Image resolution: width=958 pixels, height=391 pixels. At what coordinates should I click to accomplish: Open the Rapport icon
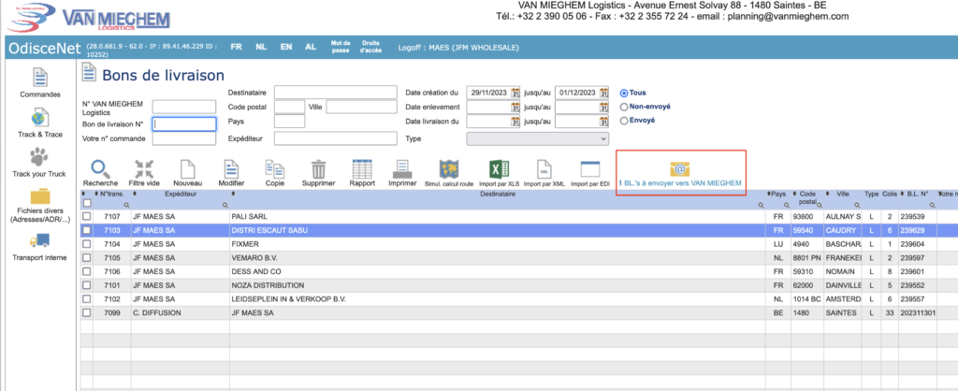tap(362, 169)
